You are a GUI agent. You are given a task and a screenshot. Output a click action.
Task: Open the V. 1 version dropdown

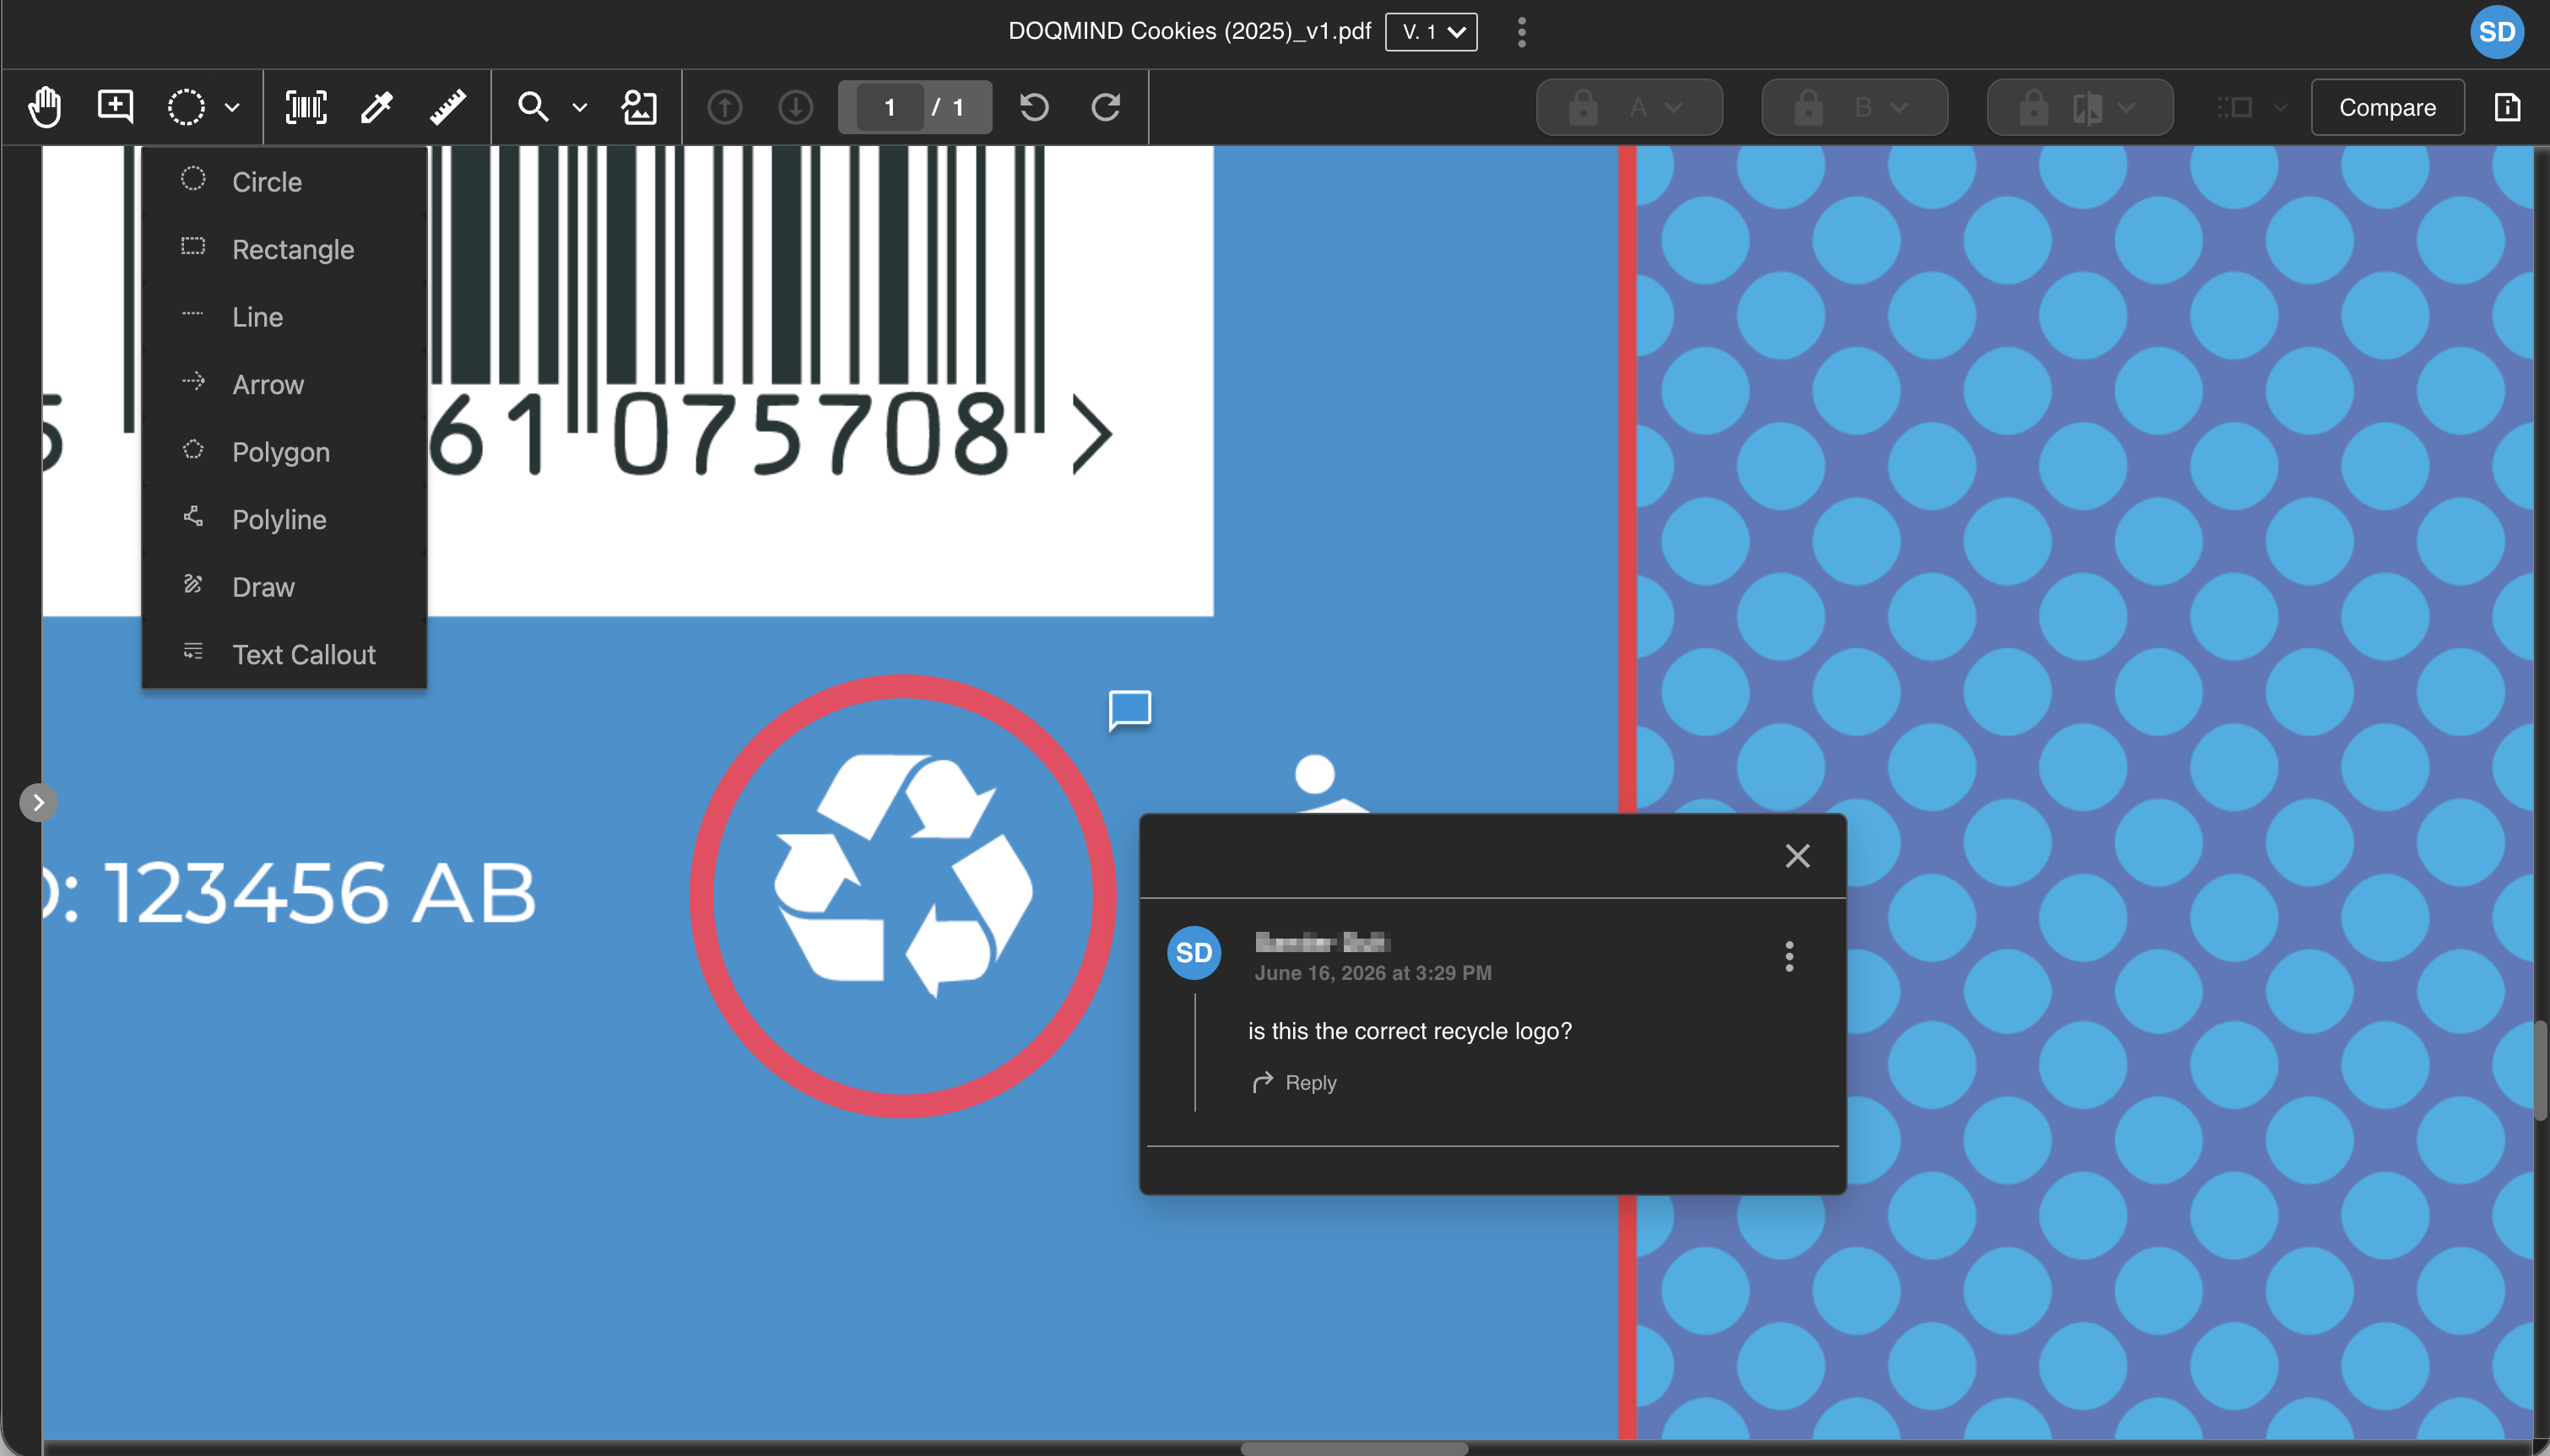[1431, 32]
